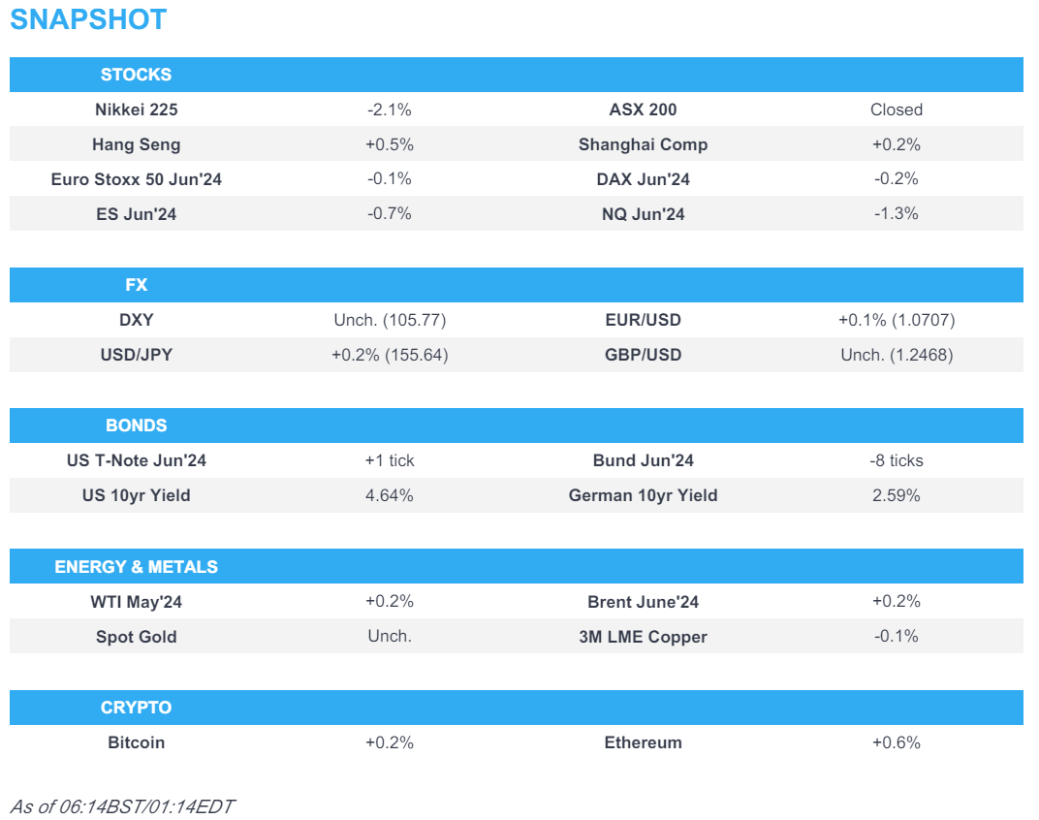Image resolution: width=1039 pixels, height=820 pixels.
Task: Click the BONDS section header
Action: 136,426
